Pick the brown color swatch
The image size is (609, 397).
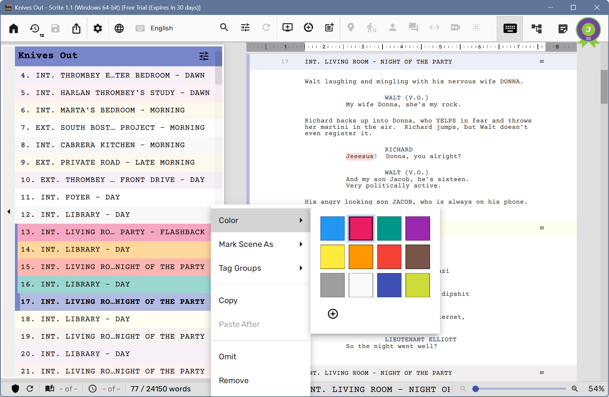[418, 257]
